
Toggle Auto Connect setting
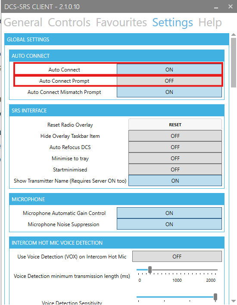pos(169,70)
